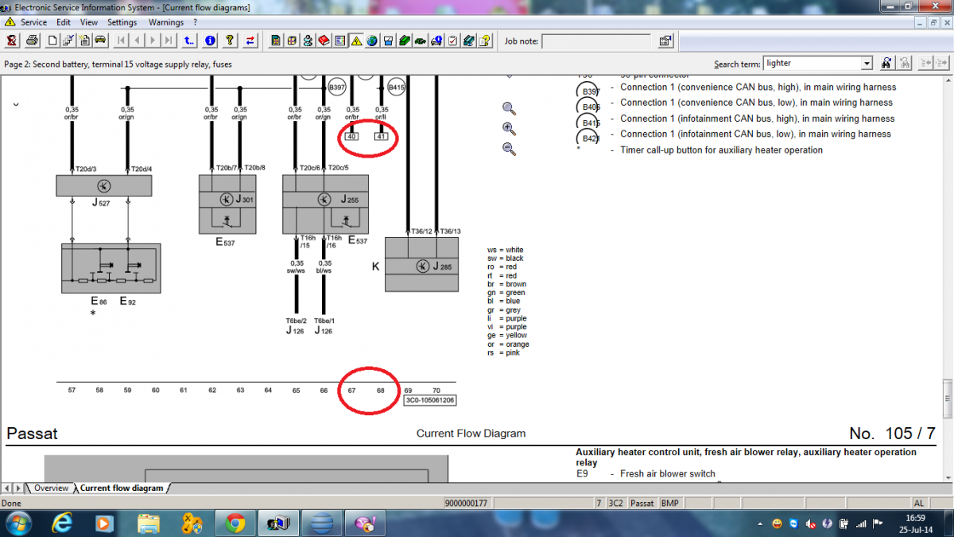Click the globe icon in toolbar
This screenshot has height=537, width=954.
click(372, 41)
